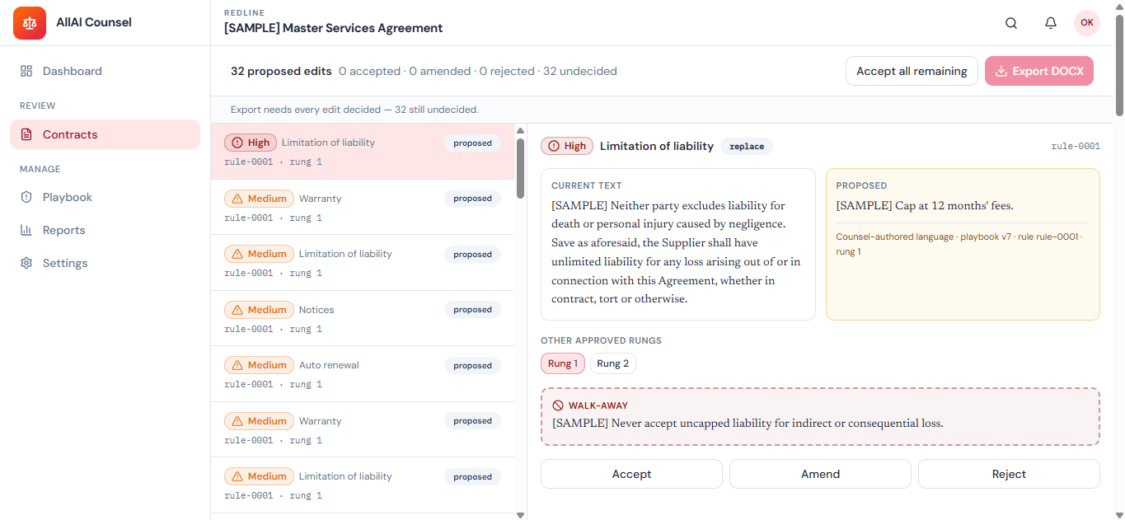Select the Rung 2 option
The height and width of the screenshot is (520, 1125).
tap(613, 363)
